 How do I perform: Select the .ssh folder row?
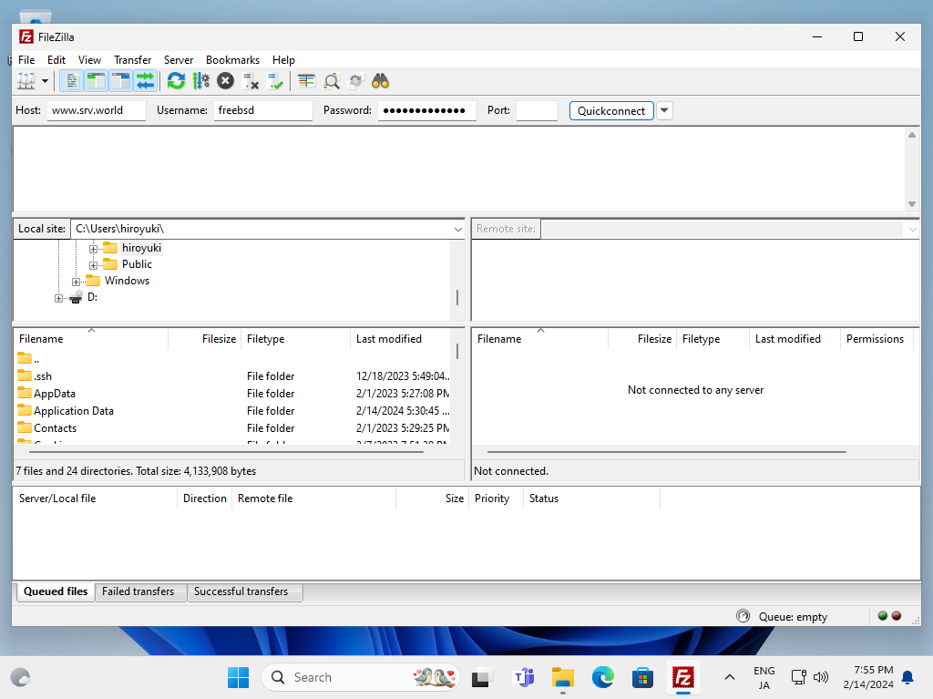click(x=232, y=376)
